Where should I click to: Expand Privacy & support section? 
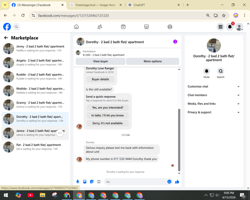(x=213, y=112)
